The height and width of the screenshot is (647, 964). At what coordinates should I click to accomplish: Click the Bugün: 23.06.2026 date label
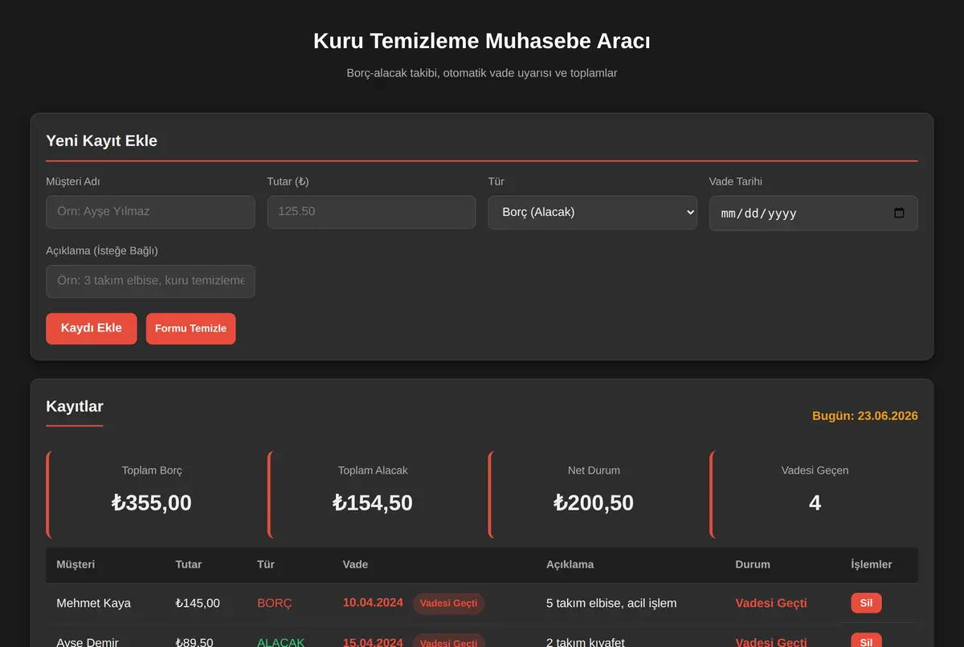coord(865,416)
